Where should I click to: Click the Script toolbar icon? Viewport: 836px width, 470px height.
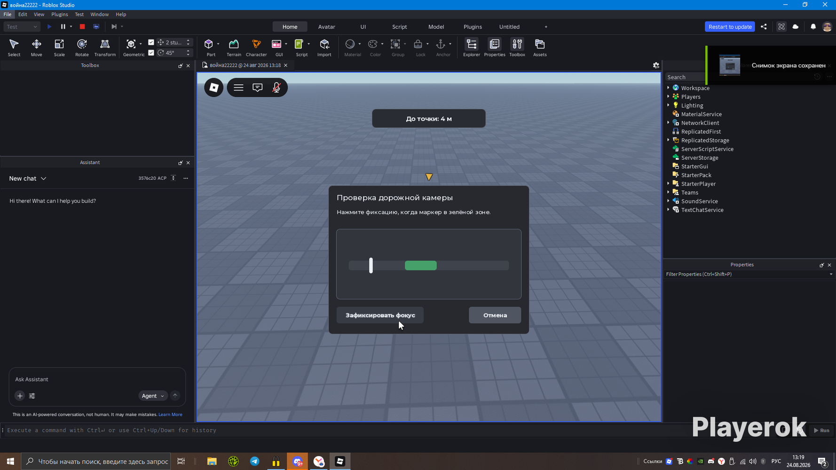(299, 44)
